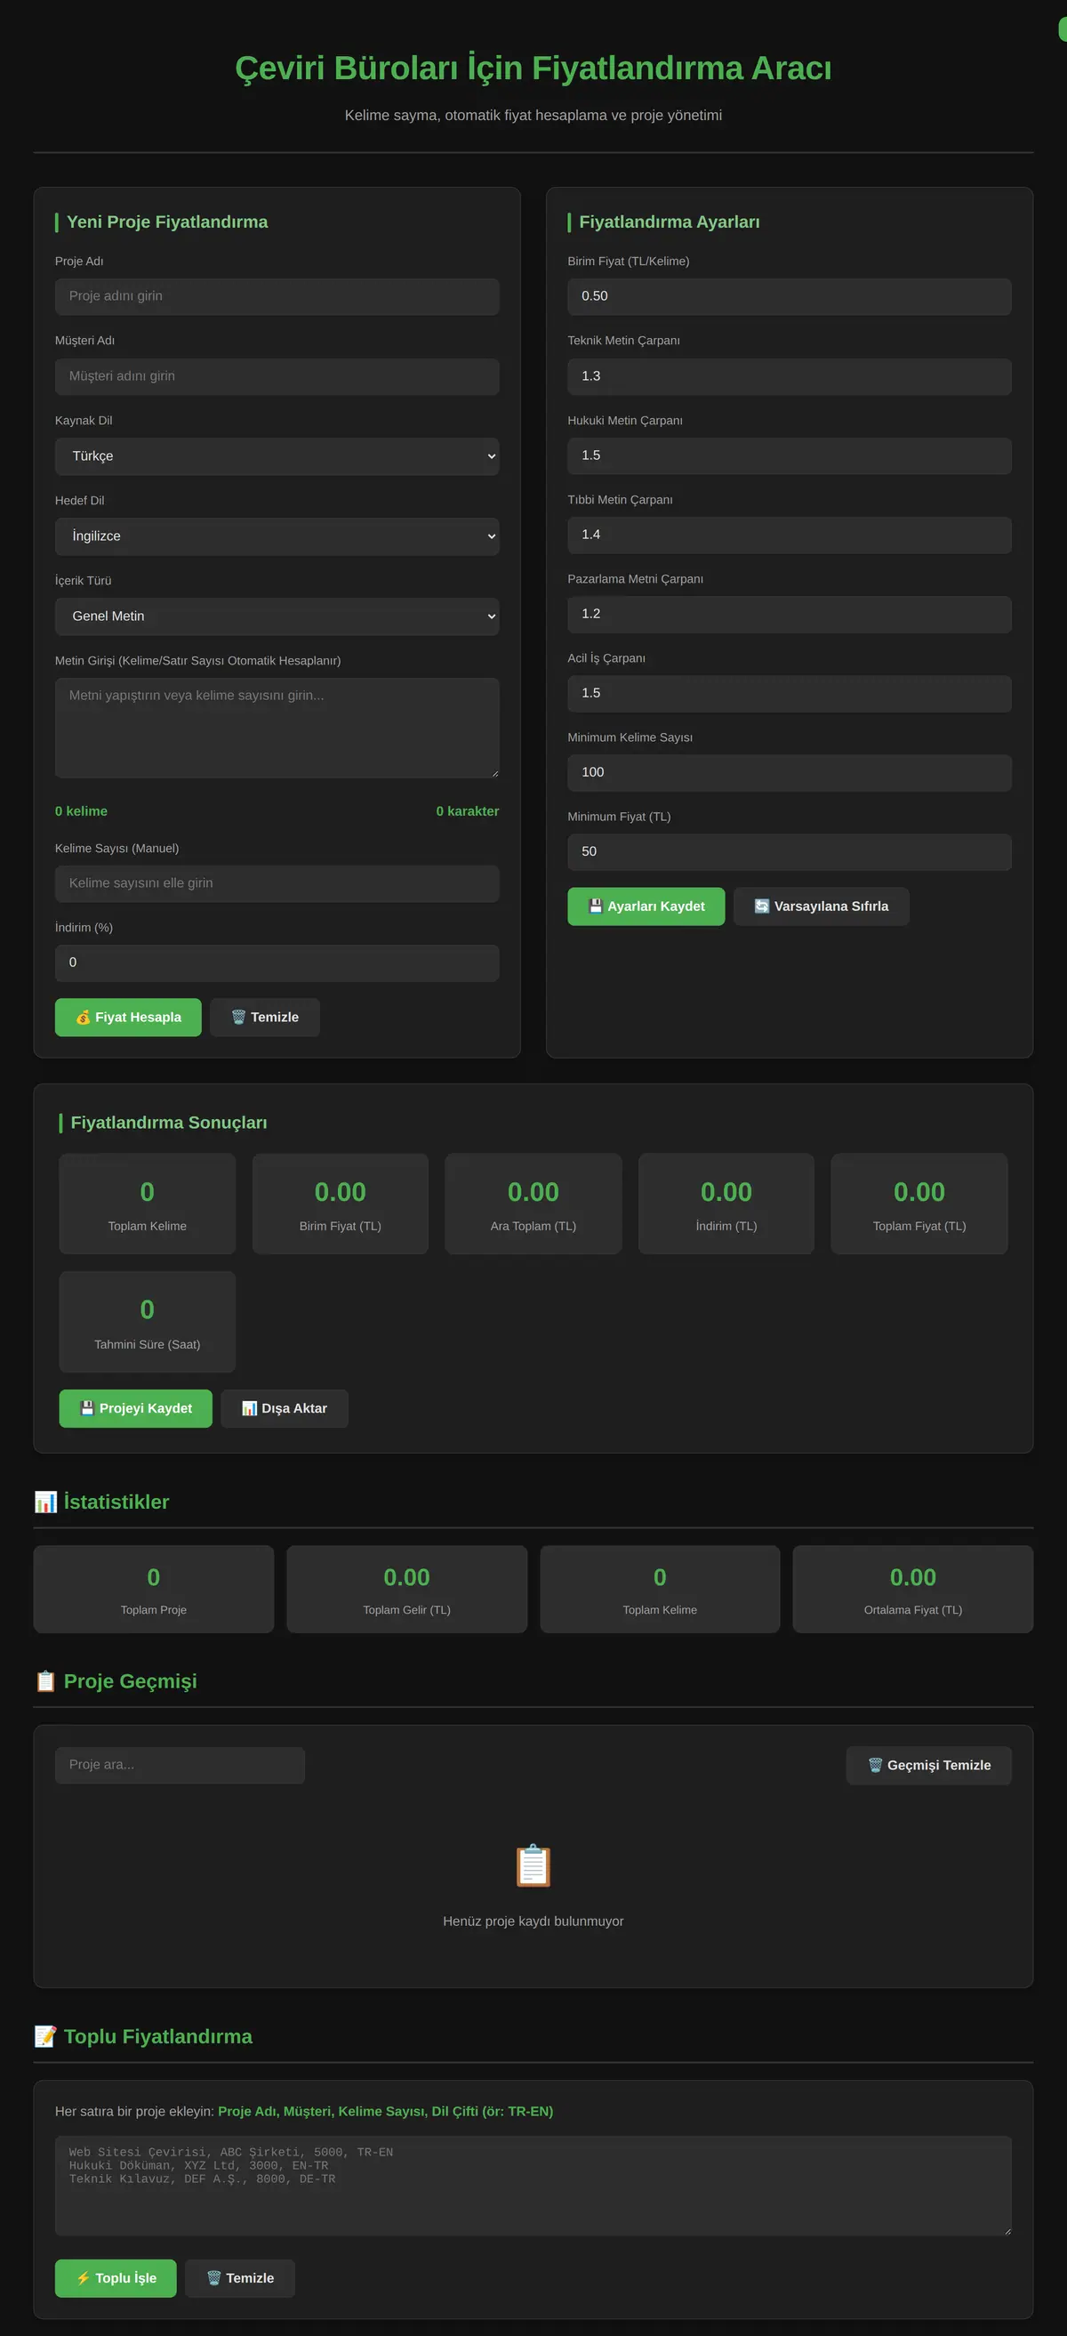Click the trash icon beside Fiyat Hesapla
Screen dimensions: 1067x2336
click(238, 1018)
